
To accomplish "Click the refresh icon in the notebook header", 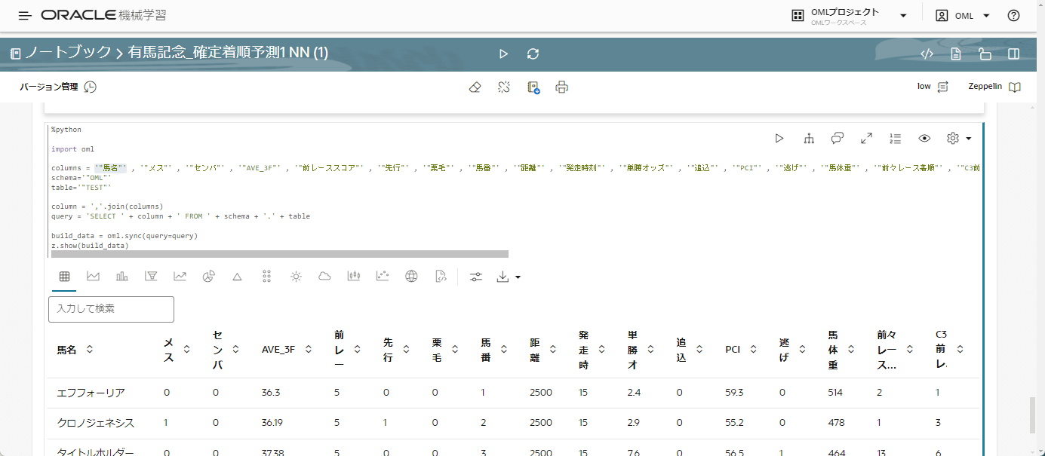I will (533, 54).
